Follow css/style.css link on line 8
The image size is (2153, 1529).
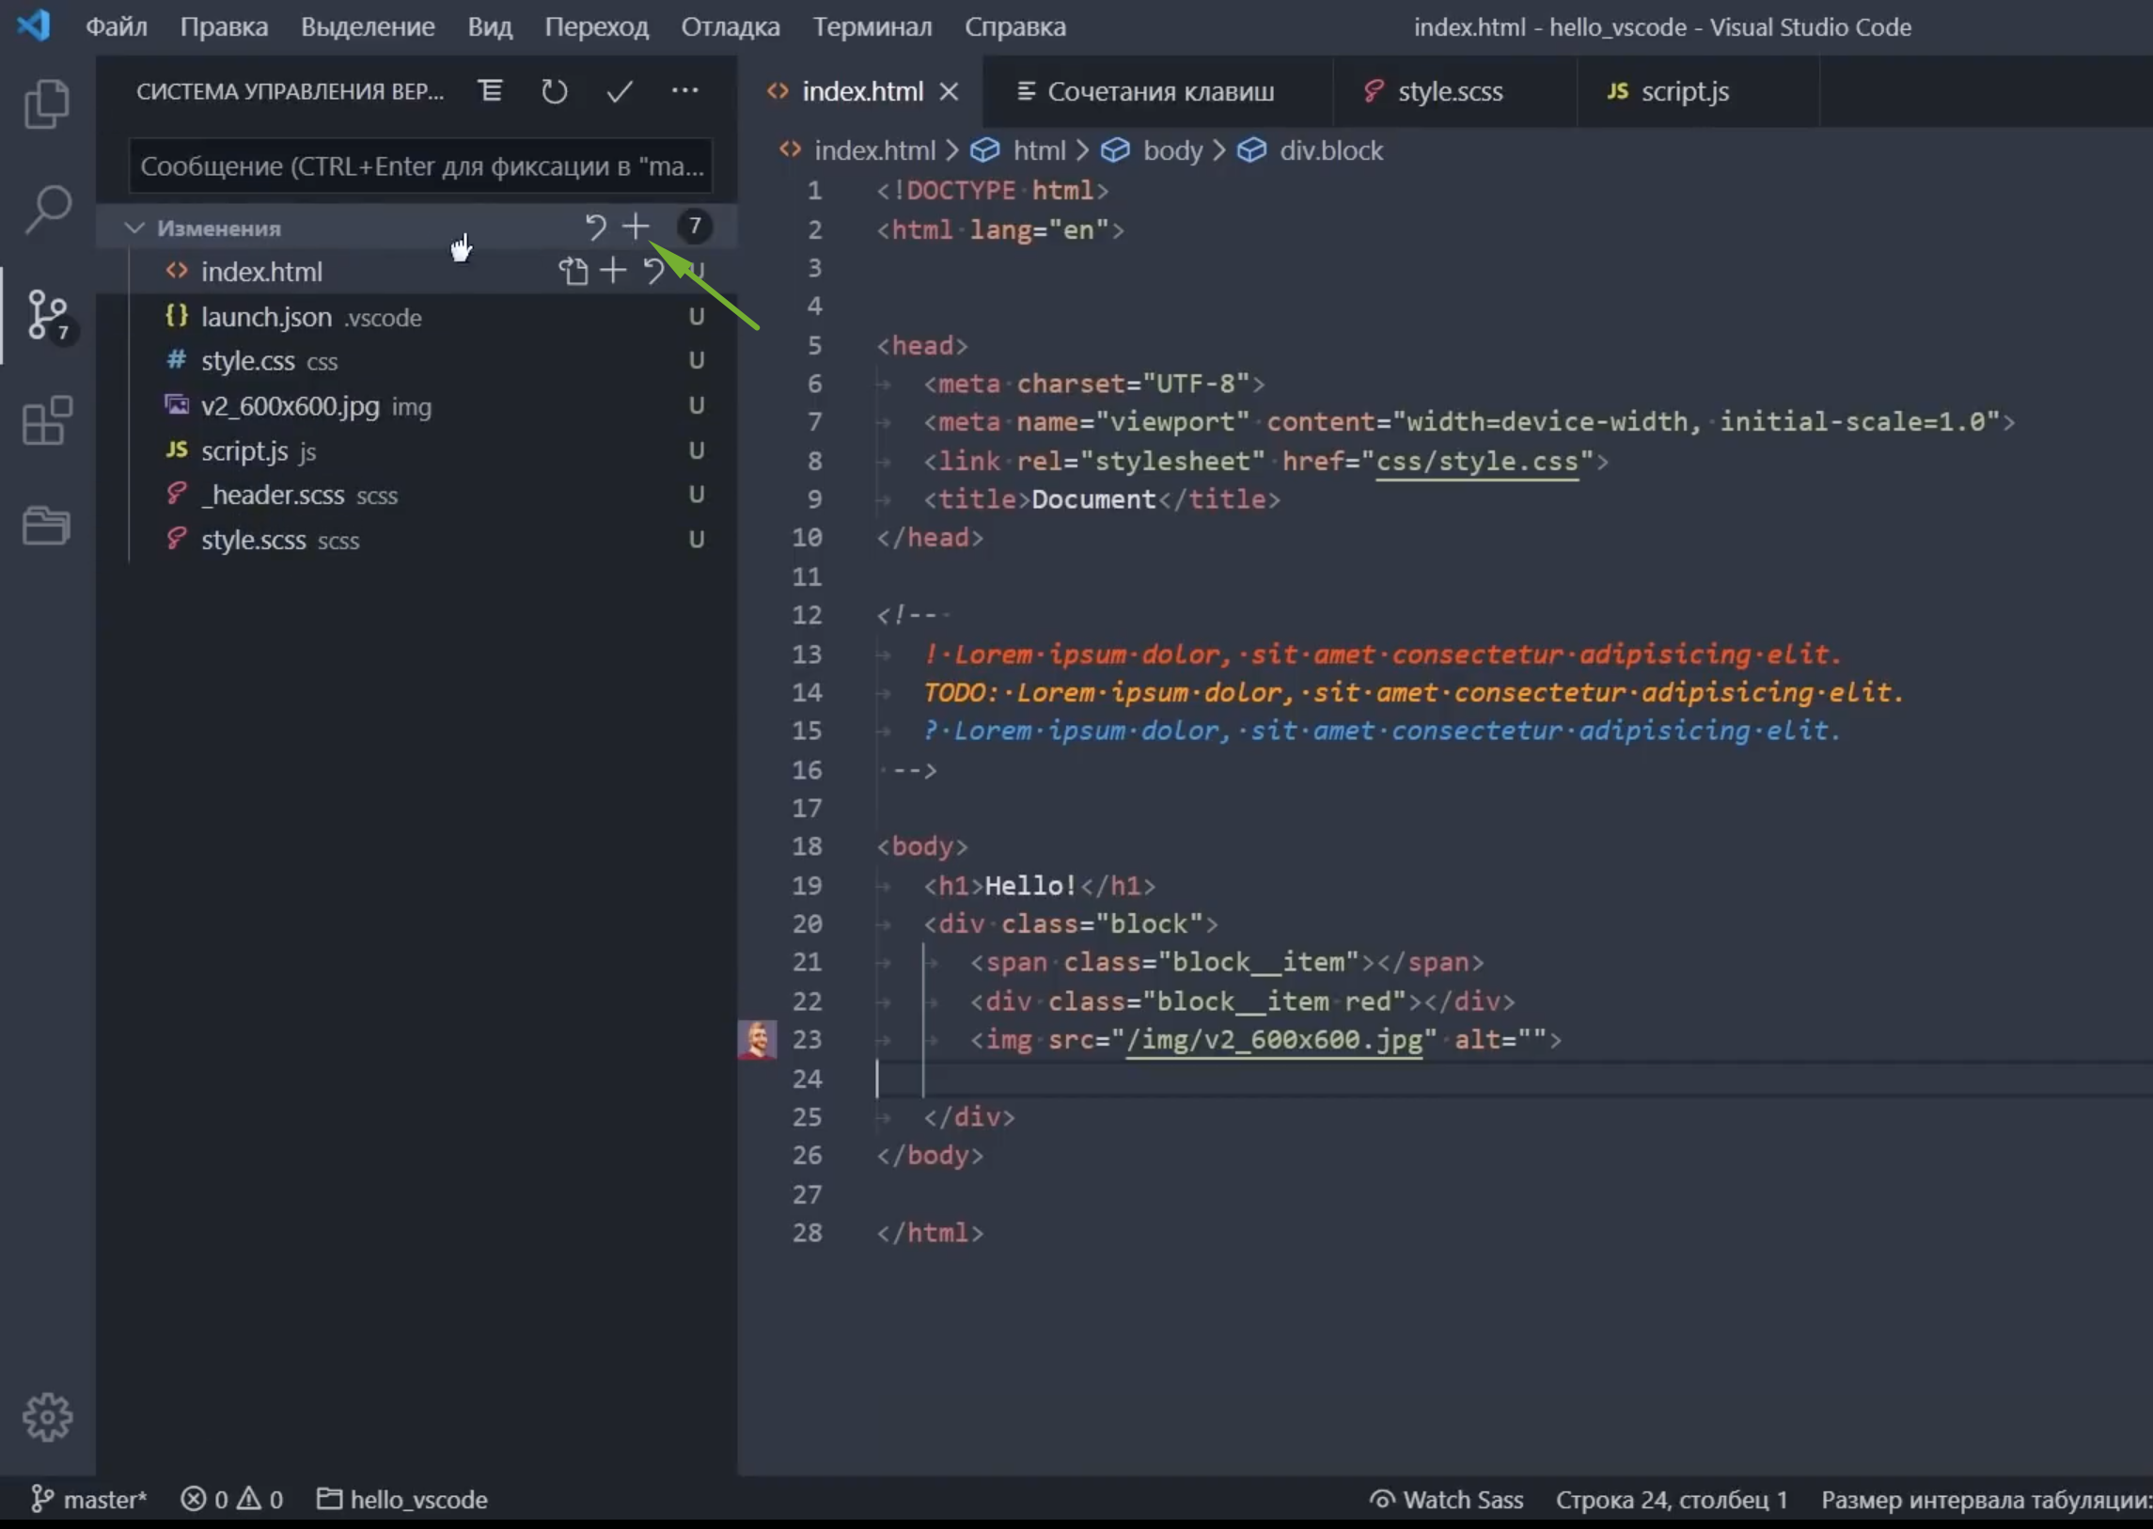(1477, 462)
